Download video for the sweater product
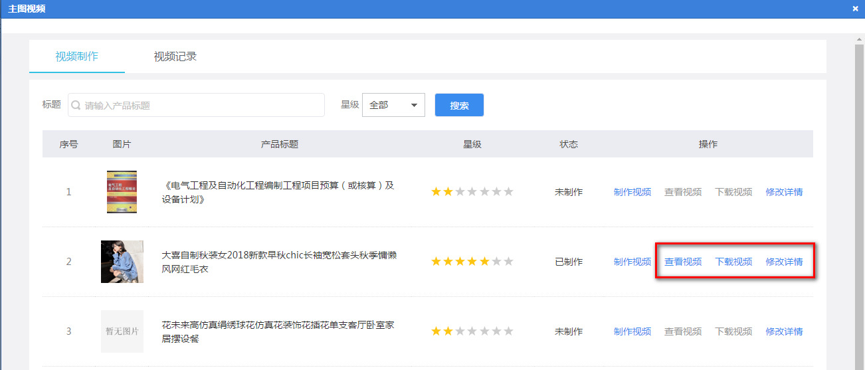865x370 pixels. 733,262
